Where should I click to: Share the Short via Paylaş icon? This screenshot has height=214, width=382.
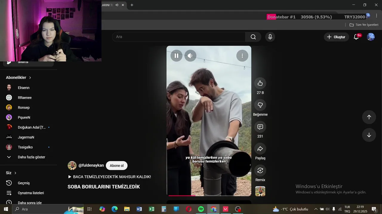tap(260, 149)
